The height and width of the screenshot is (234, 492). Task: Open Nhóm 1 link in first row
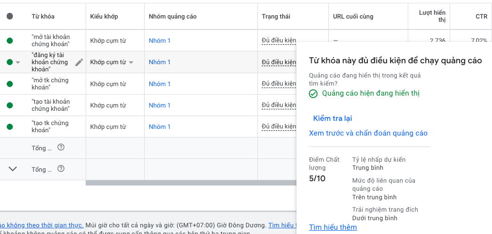click(x=159, y=41)
